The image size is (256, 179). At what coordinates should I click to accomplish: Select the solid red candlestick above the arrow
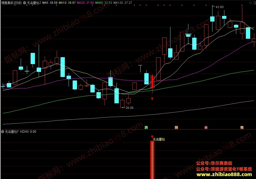[x=152, y=82]
